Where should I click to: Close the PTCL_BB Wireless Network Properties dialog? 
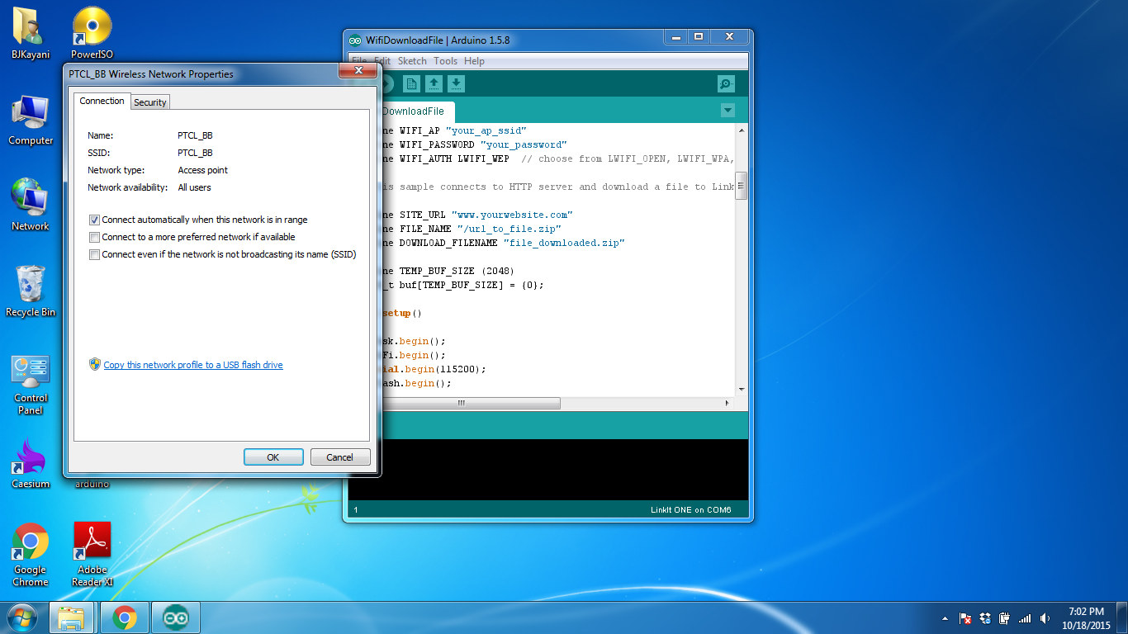pos(359,72)
